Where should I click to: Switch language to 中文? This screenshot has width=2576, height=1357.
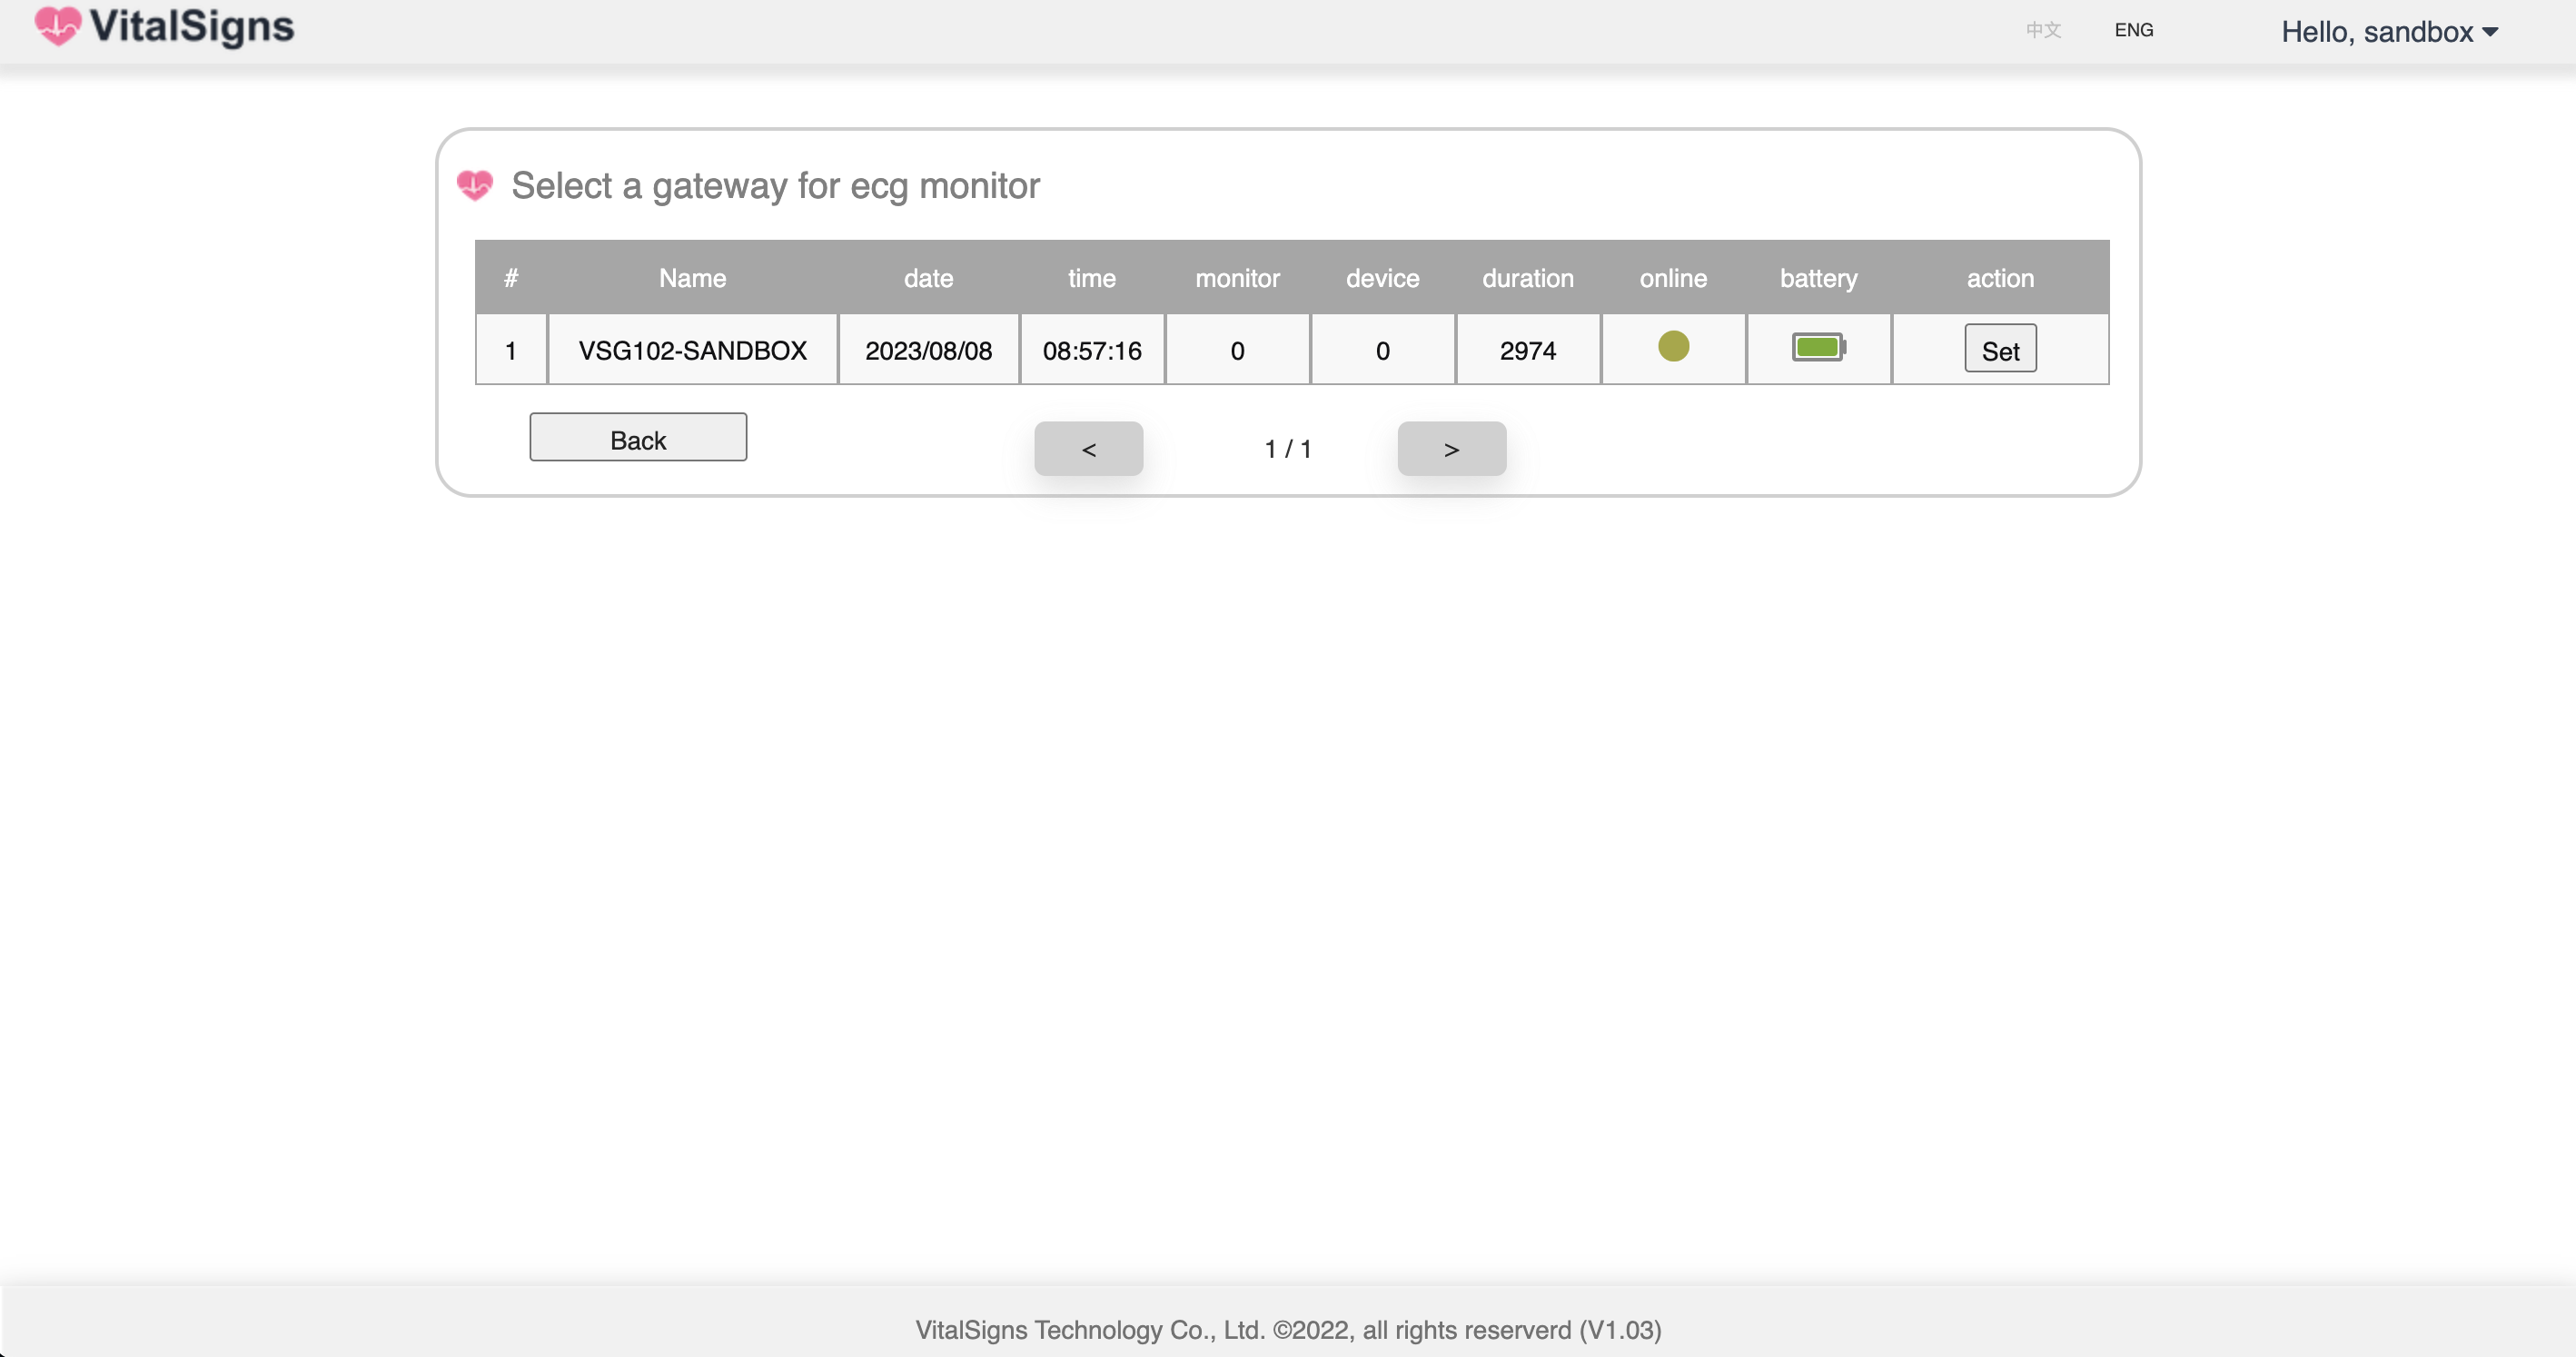tap(2043, 30)
